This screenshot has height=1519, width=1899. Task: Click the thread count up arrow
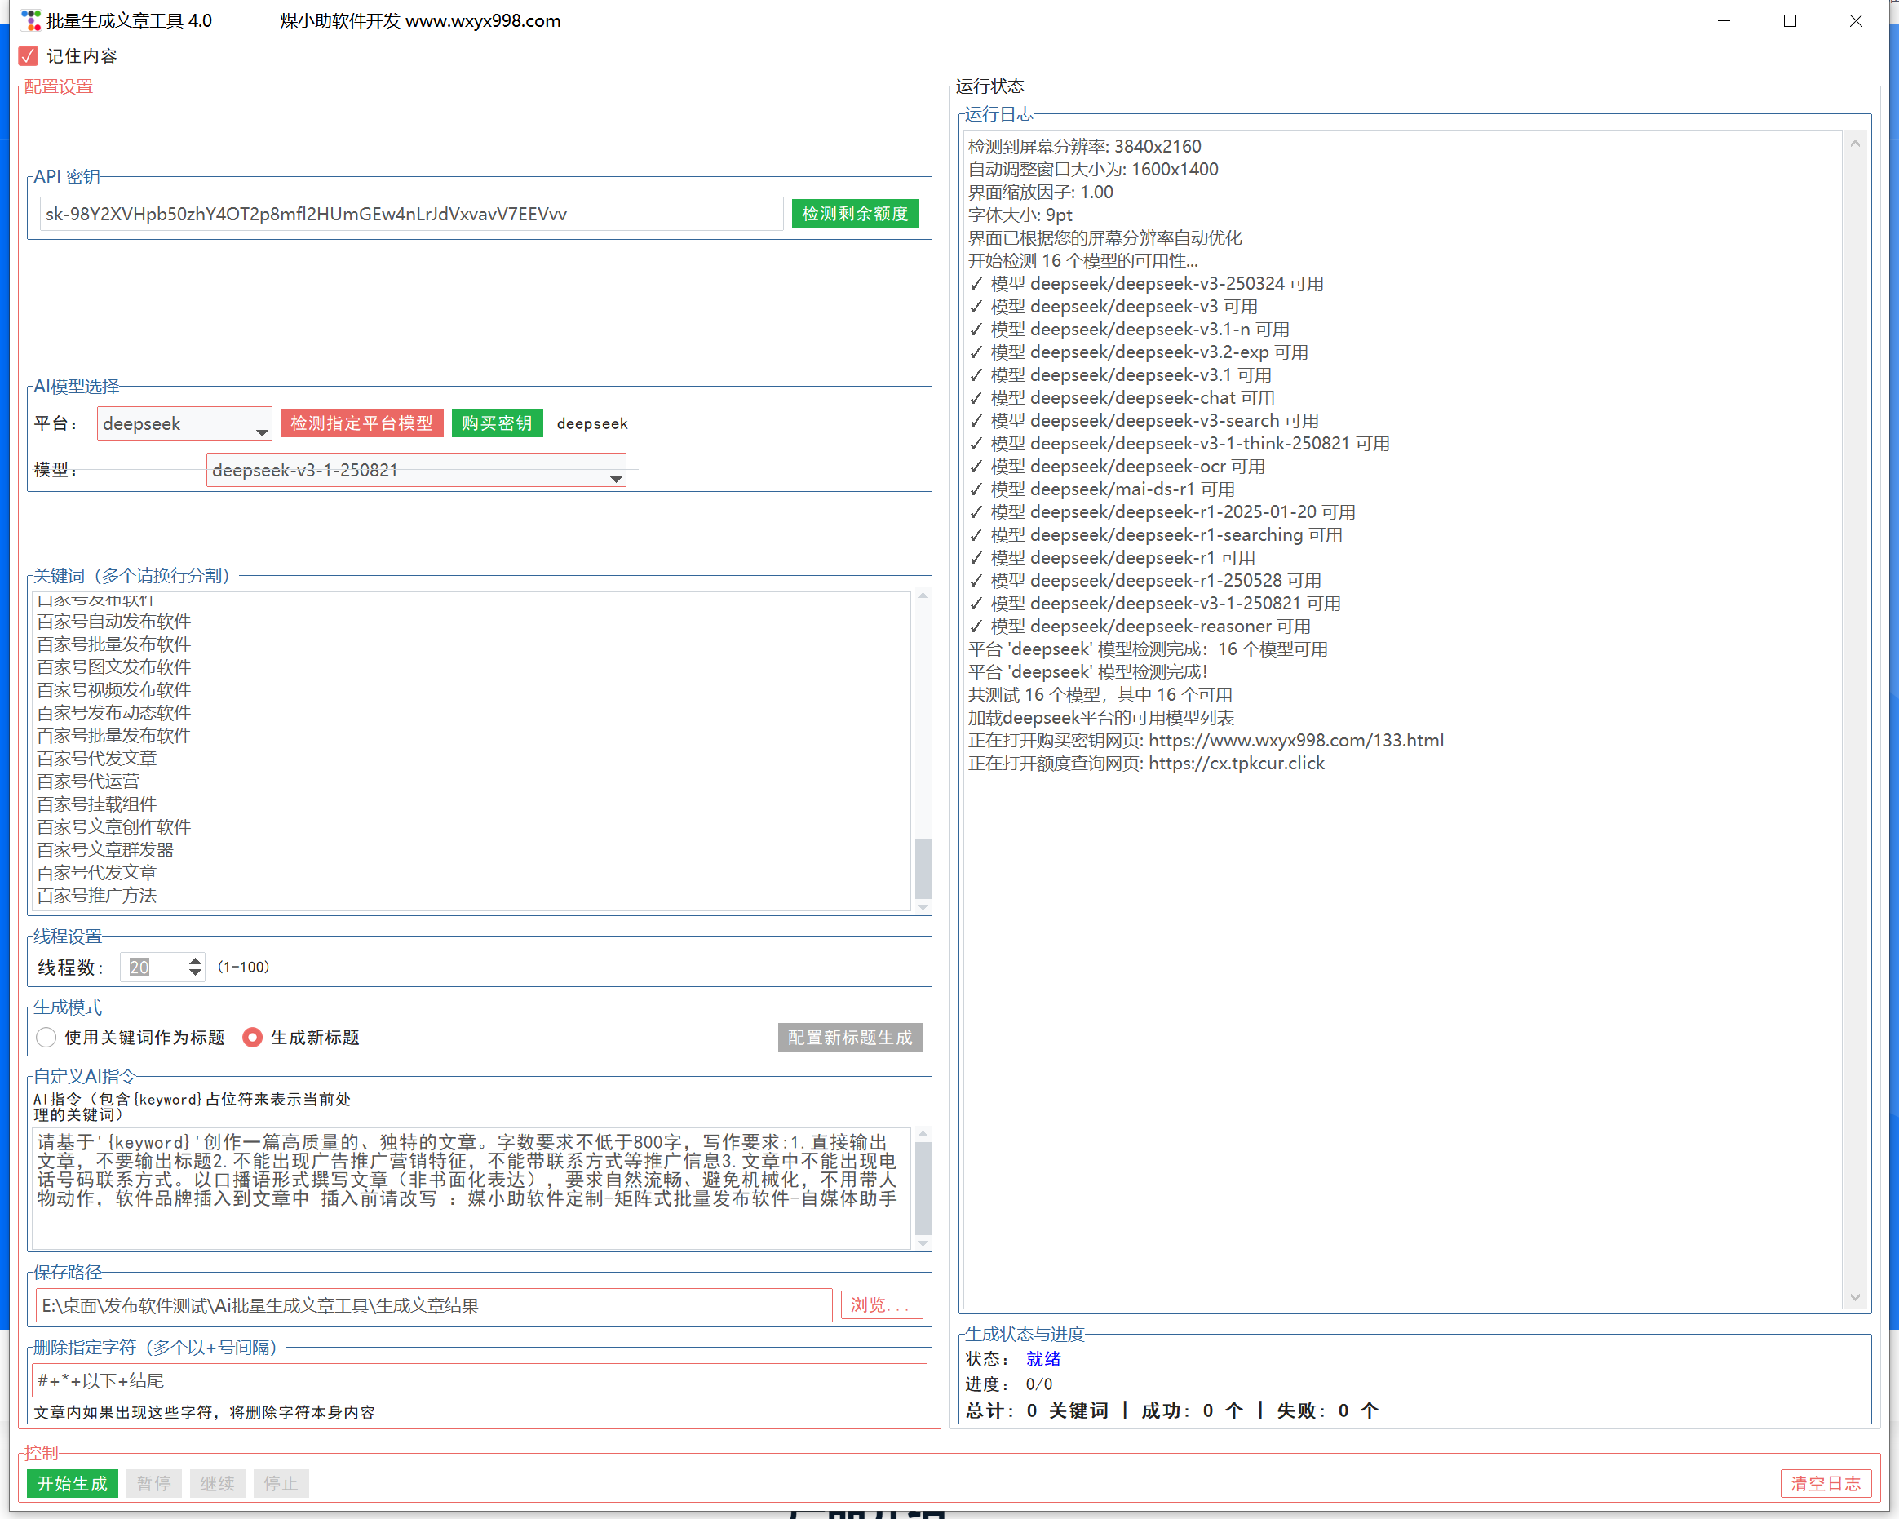[x=195, y=960]
